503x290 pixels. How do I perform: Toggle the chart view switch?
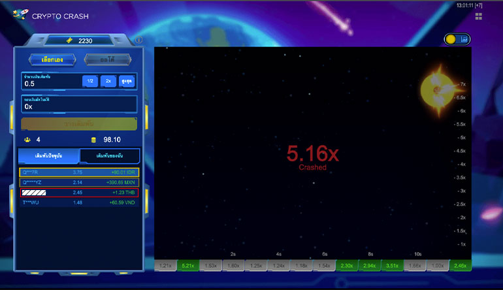(457, 39)
